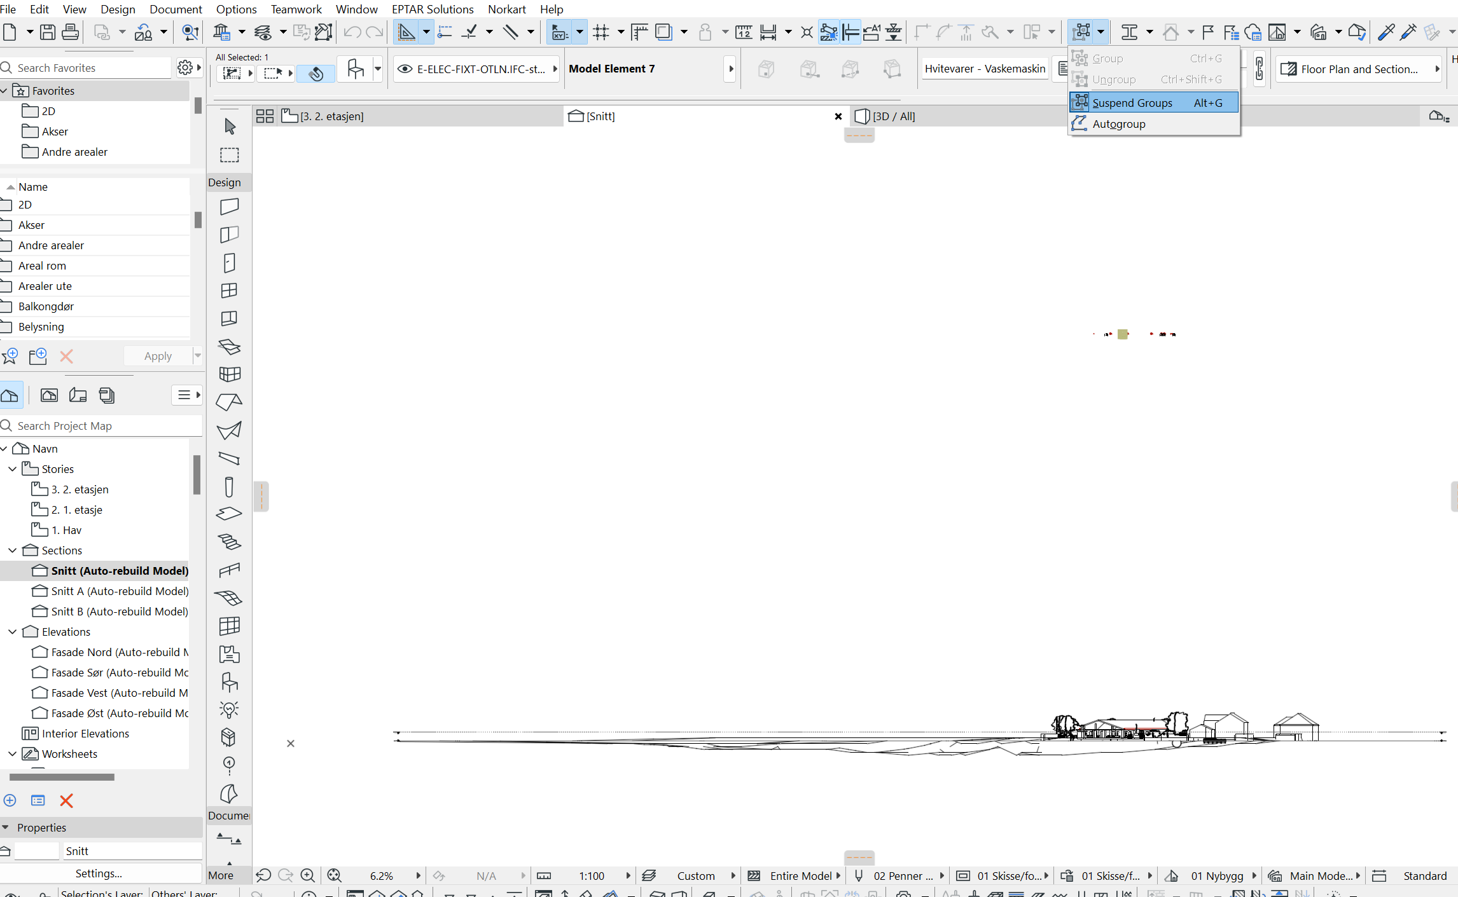1458x897 pixels.
Task: Collapse the Sections tree node
Action: click(x=13, y=551)
